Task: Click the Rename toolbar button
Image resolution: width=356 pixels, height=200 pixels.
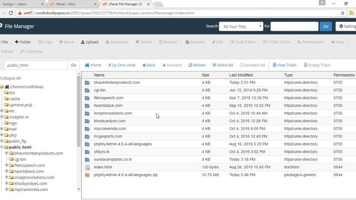Action: pos(195,42)
